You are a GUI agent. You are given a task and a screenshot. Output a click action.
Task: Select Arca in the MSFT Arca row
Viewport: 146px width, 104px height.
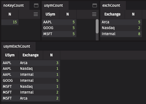point(31,98)
